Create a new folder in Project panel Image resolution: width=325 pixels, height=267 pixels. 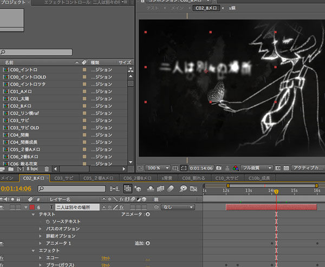click(x=11, y=169)
